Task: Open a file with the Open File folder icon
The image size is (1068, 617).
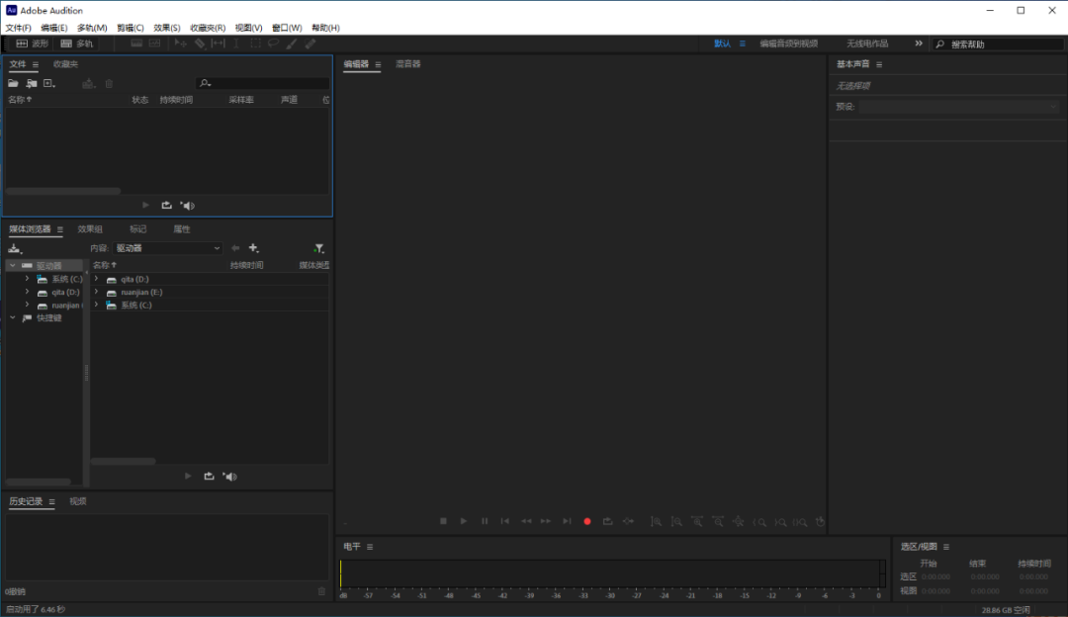Action: point(13,83)
